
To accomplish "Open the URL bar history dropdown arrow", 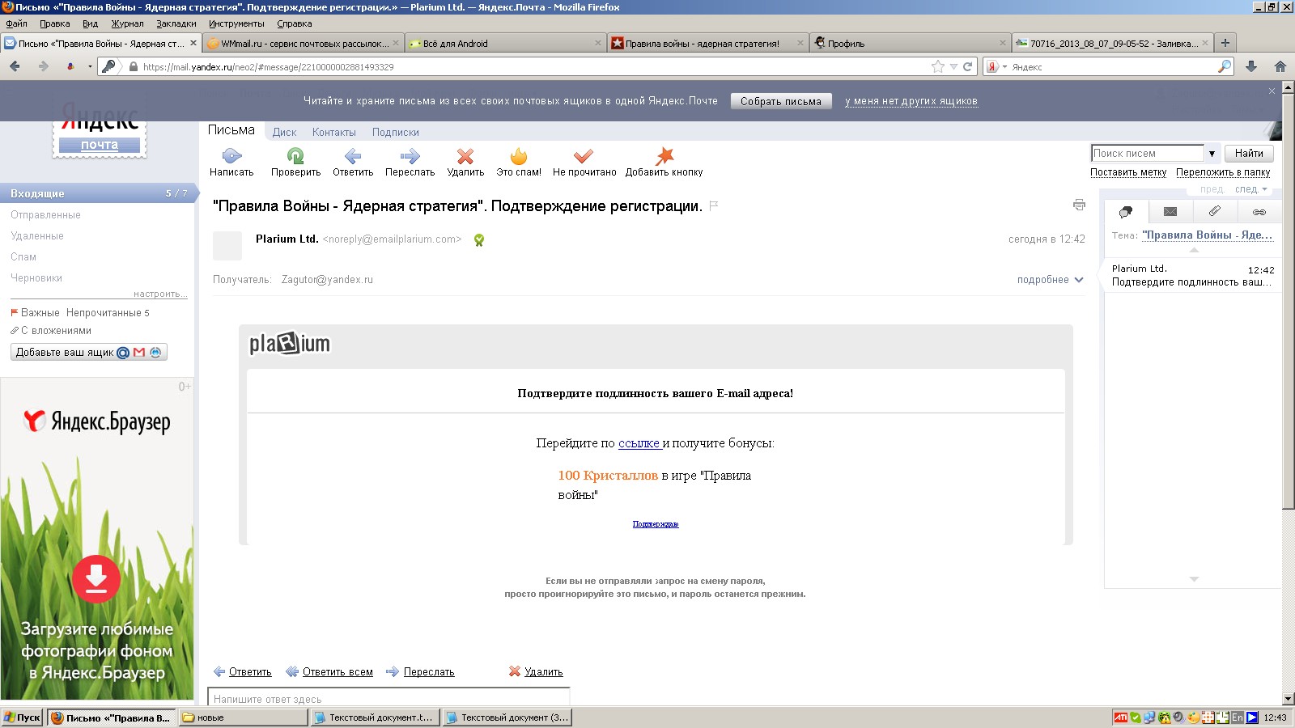I will coord(953,67).
